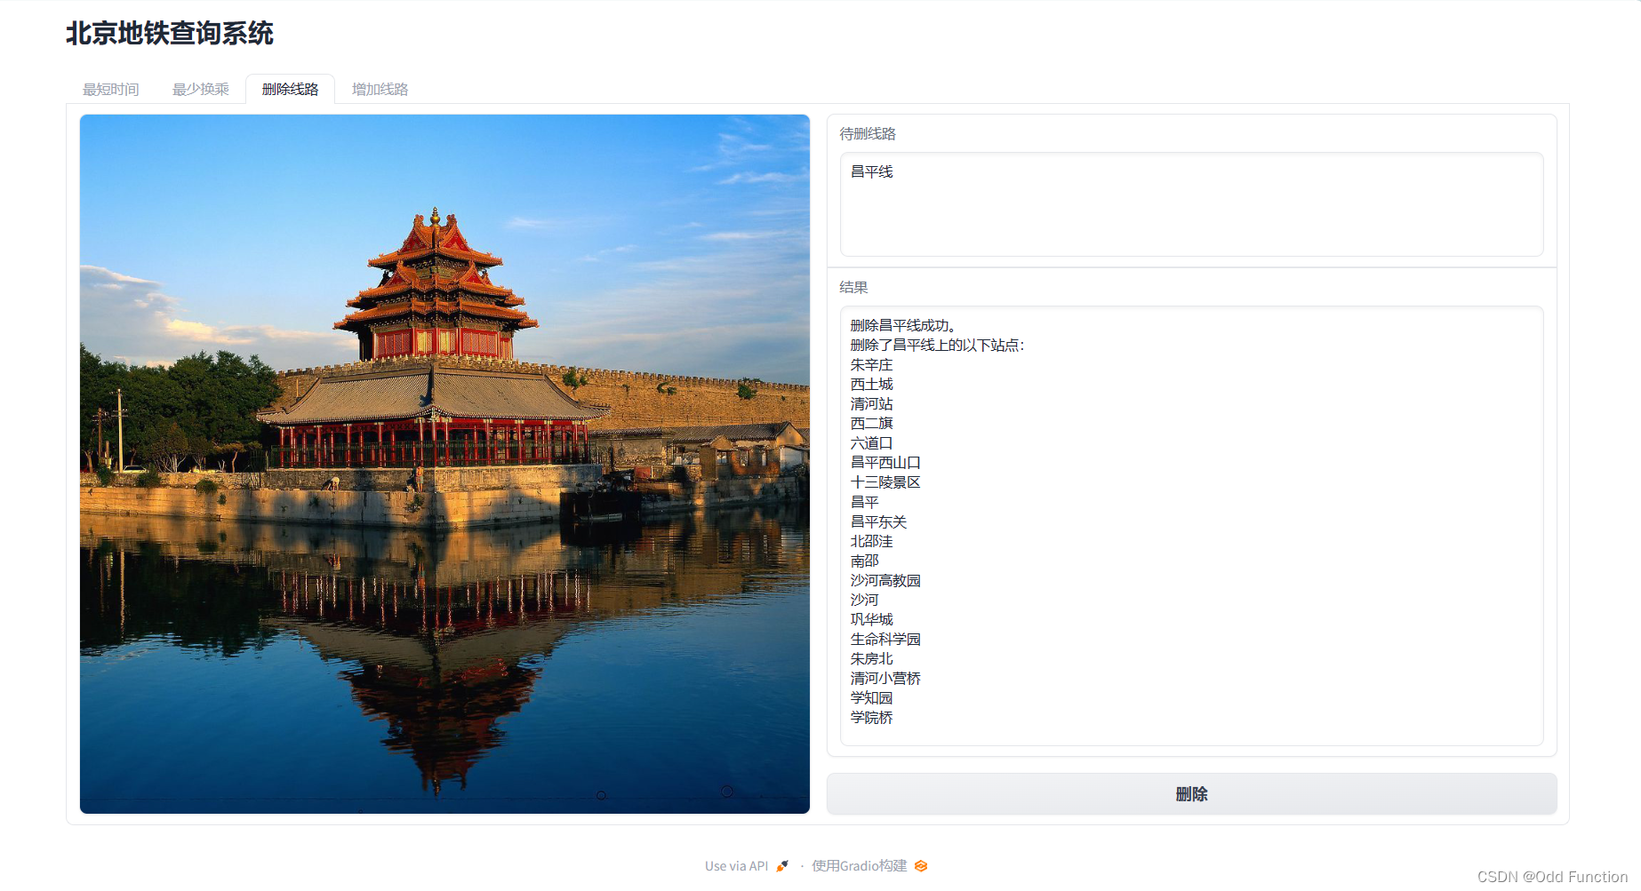Image resolution: width=1641 pixels, height=891 pixels.
Task: Select station 北邵洼 in results
Action: (871, 541)
